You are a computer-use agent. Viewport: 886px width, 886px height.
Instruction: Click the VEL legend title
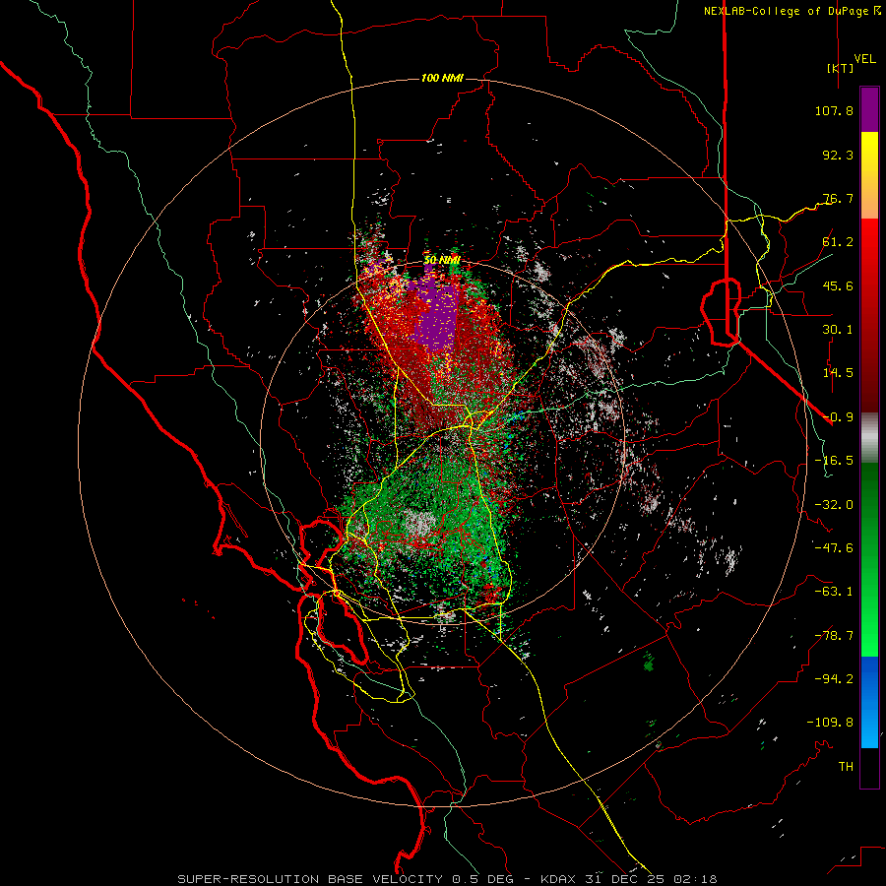point(864,59)
